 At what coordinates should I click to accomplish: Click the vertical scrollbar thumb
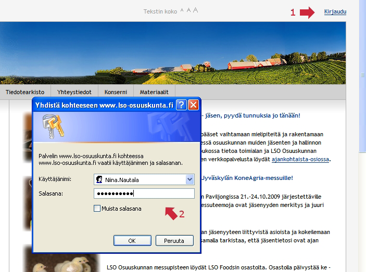pos(362,75)
